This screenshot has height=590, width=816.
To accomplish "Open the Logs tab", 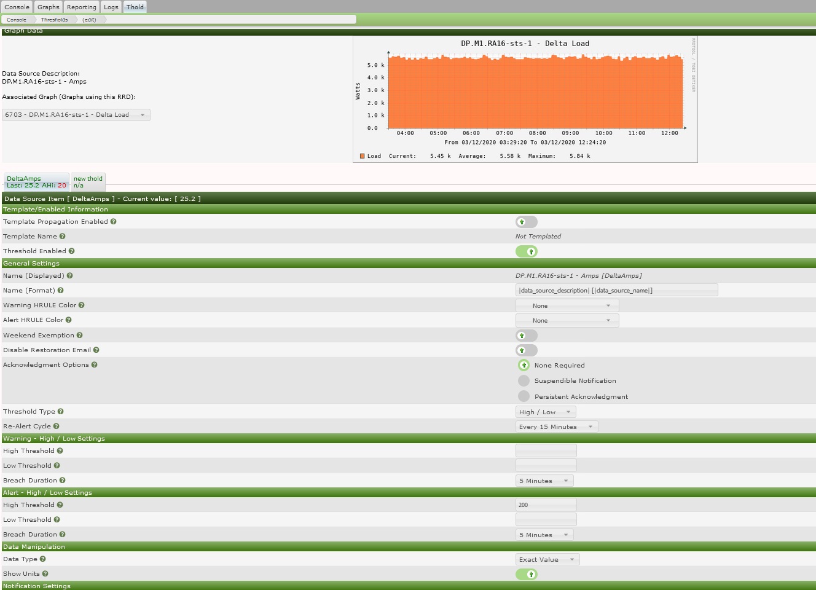I will coord(111,7).
